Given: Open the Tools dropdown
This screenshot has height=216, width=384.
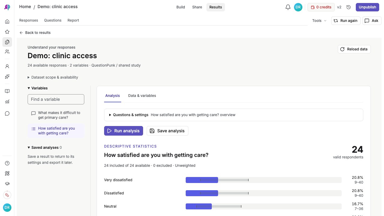Looking at the screenshot, I should pyautogui.click(x=319, y=21).
